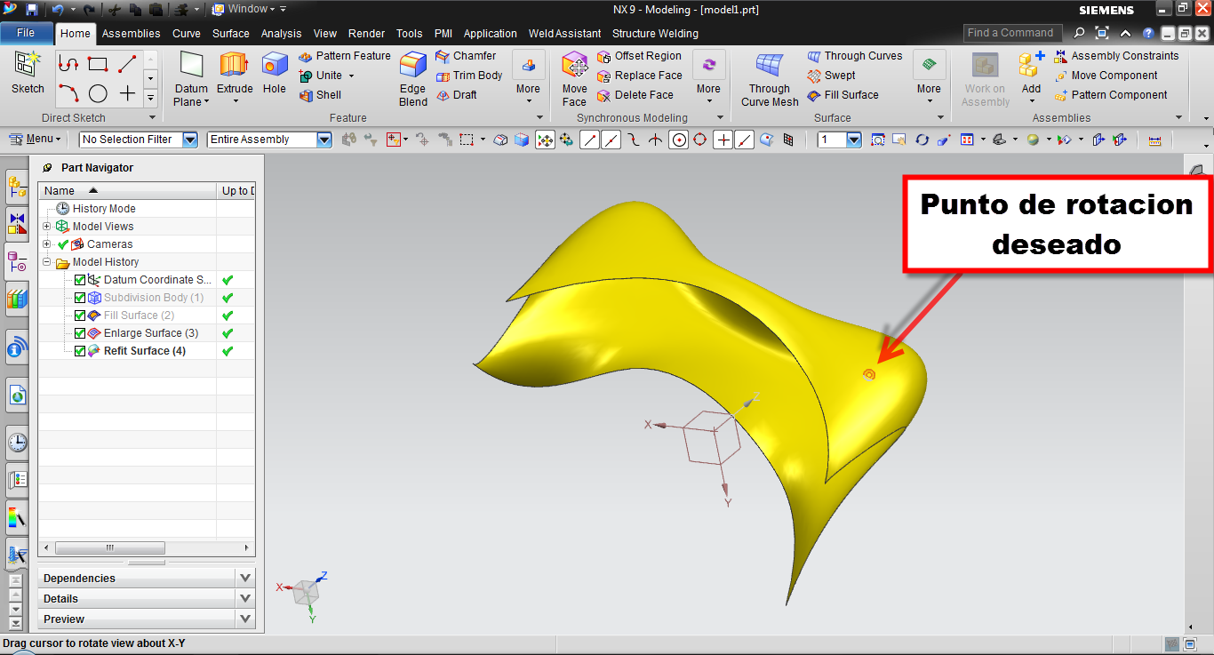The width and height of the screenshot is (1214, 655).
Task: Select Offset Region command
Action: [x=639, y=56]
